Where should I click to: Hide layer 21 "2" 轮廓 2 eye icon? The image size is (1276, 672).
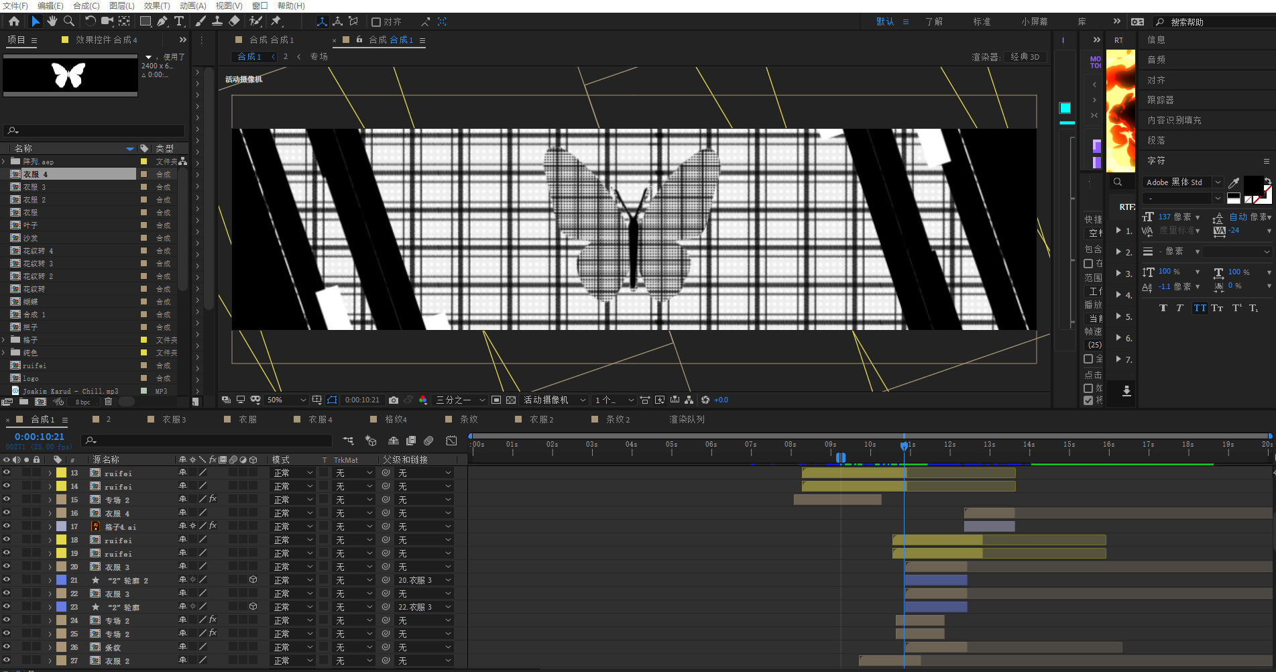pyautogui.click(x=7, y=579)
